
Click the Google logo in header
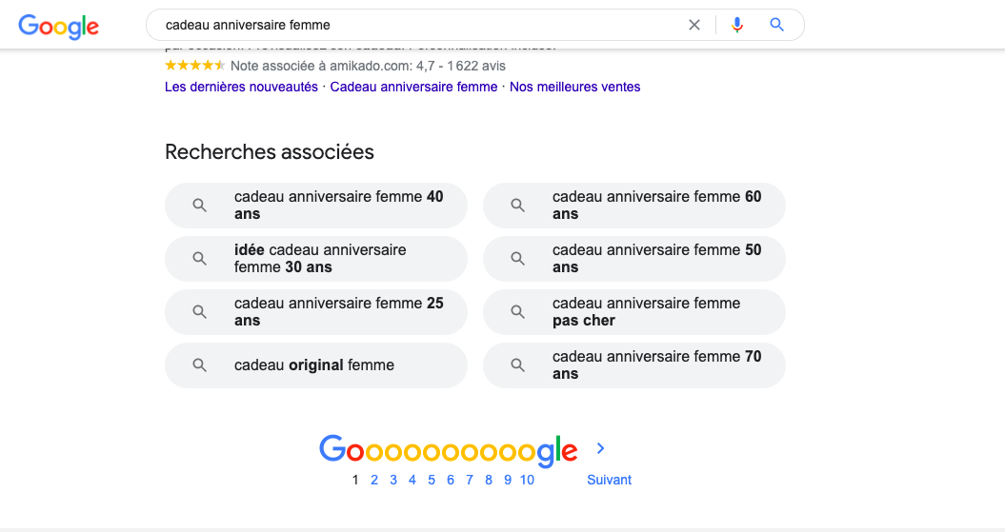click(58, 26)
